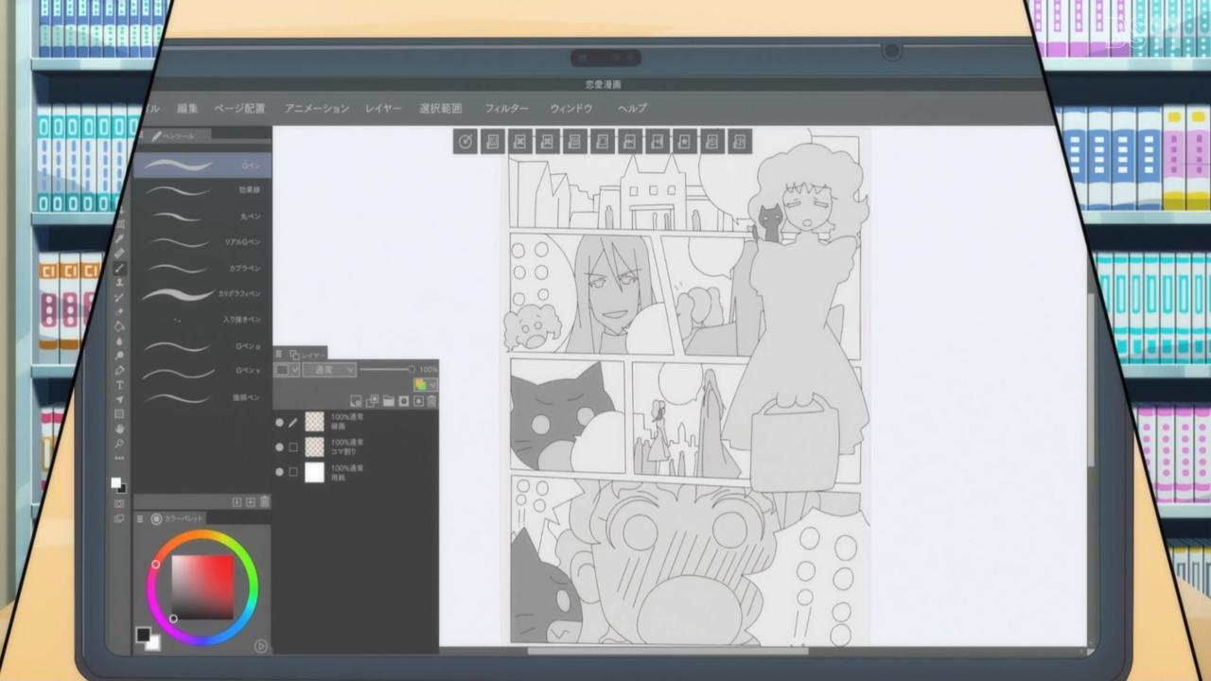Select the Hand move tool

point(119,428)
